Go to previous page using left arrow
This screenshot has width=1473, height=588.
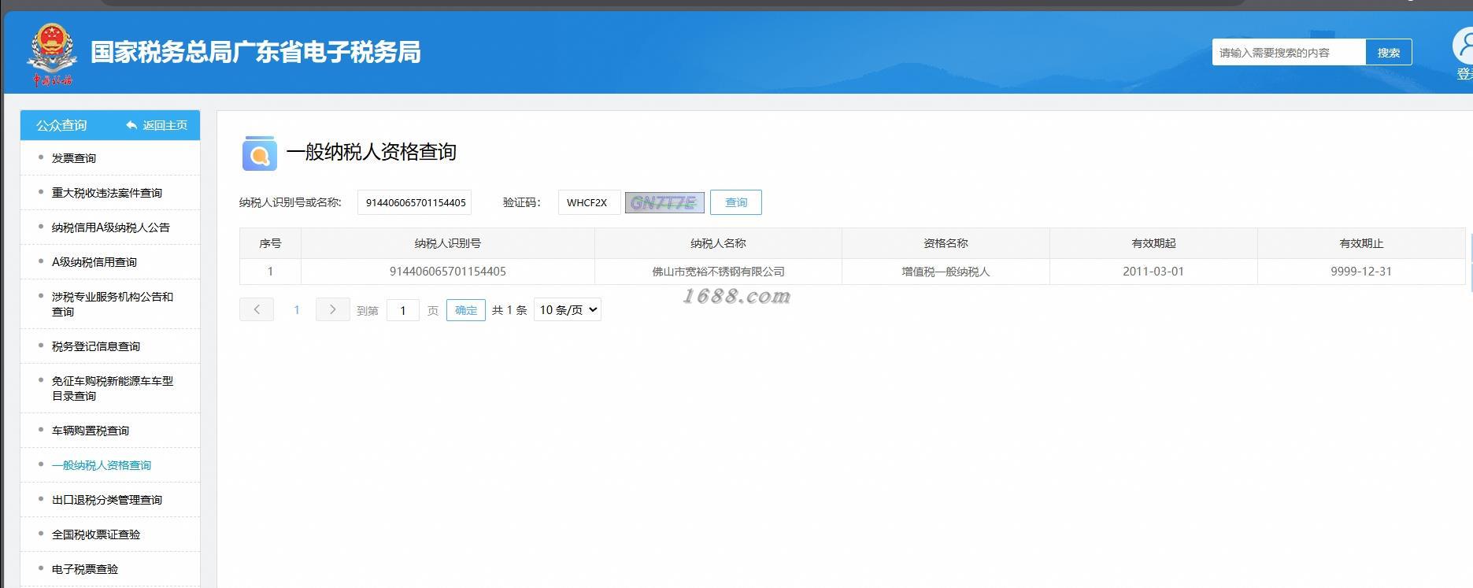click(257, 309)
